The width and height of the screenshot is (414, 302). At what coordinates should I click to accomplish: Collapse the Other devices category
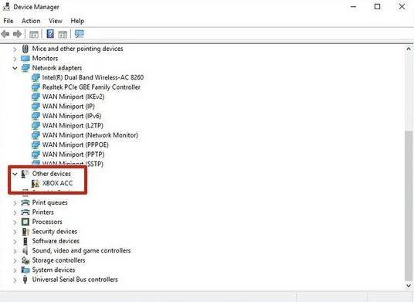click(x=15, y=174)
